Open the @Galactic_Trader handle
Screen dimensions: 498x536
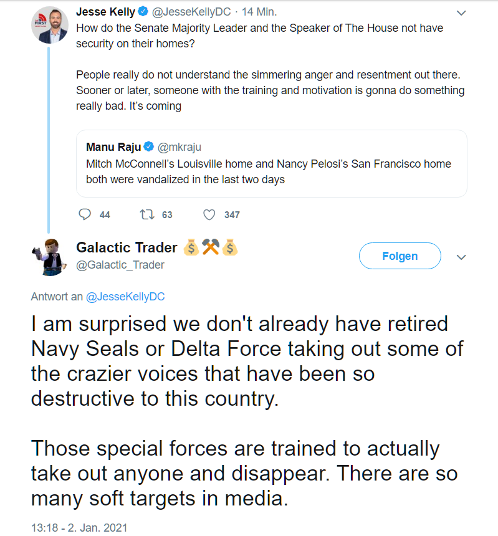120,265
